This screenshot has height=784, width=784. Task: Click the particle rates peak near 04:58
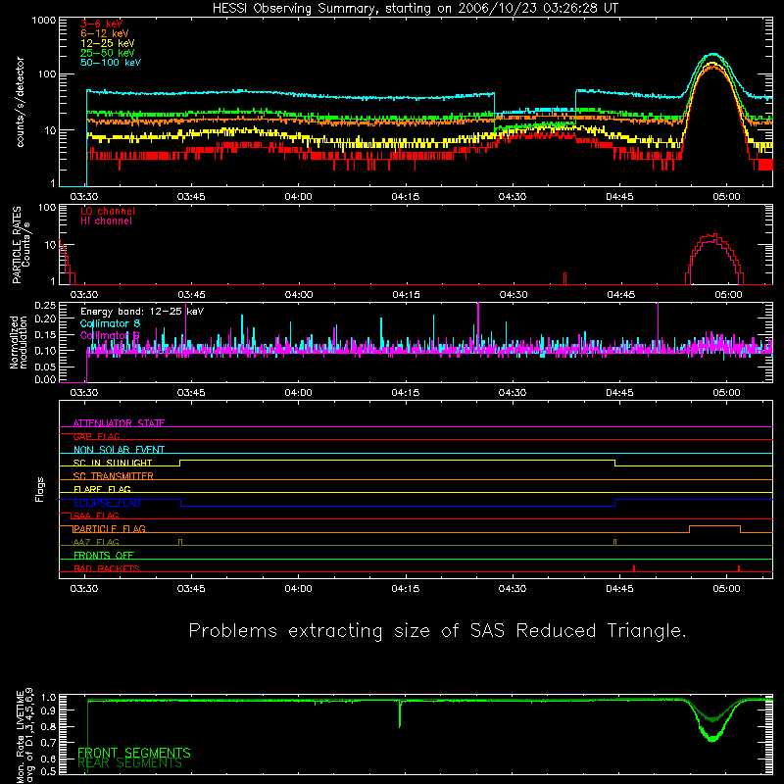(x=714, y=237)
